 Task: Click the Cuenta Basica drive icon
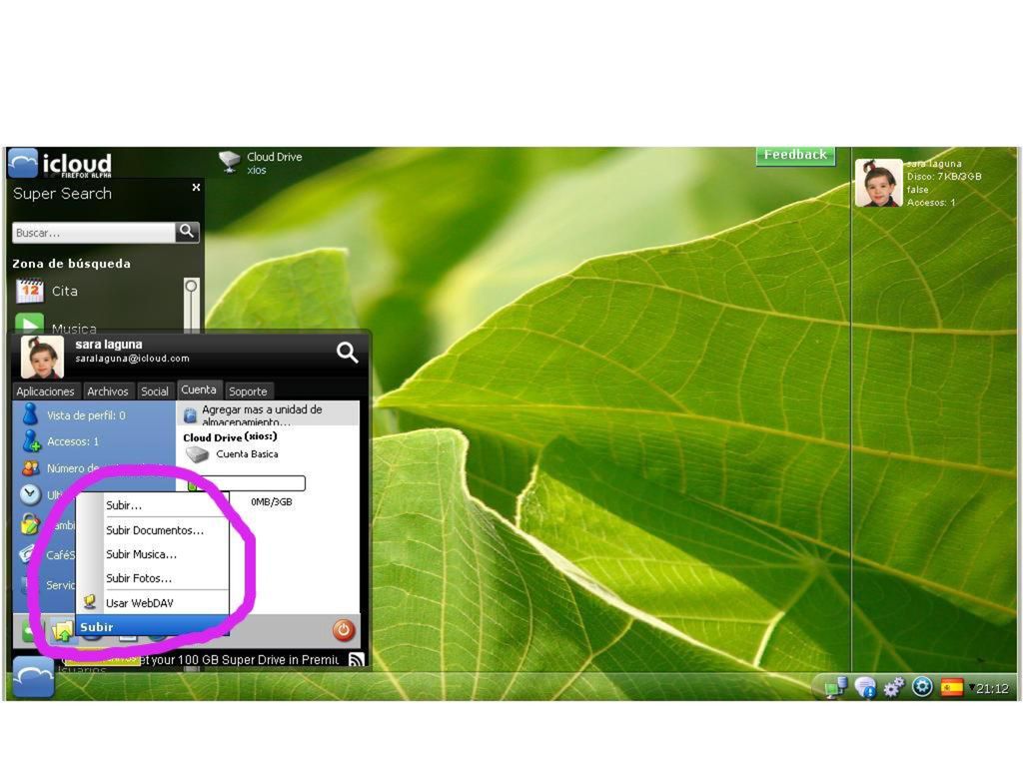pyautogui.click(x=197, y=454)
